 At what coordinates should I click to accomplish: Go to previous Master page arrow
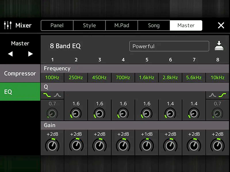coord(10,54)
